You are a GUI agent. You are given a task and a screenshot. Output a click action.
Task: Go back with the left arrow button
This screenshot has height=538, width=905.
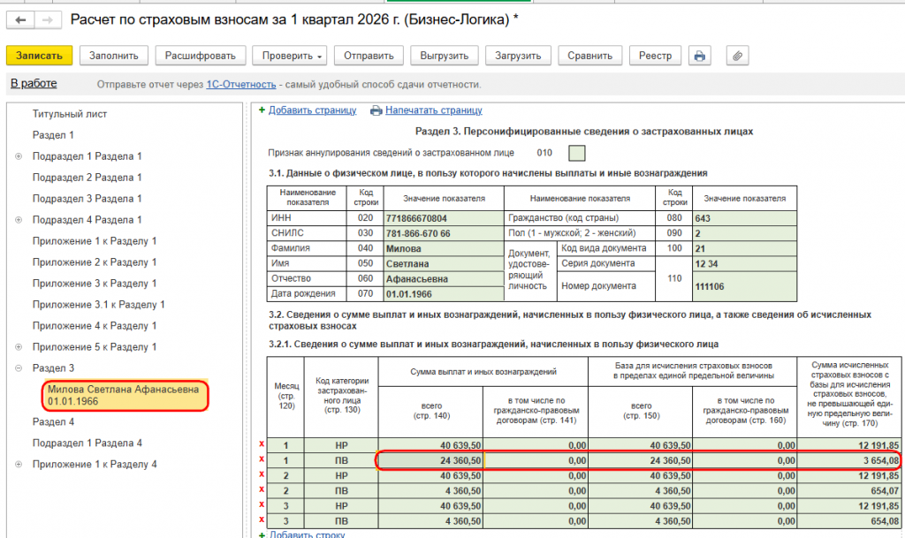coord(21,20)
